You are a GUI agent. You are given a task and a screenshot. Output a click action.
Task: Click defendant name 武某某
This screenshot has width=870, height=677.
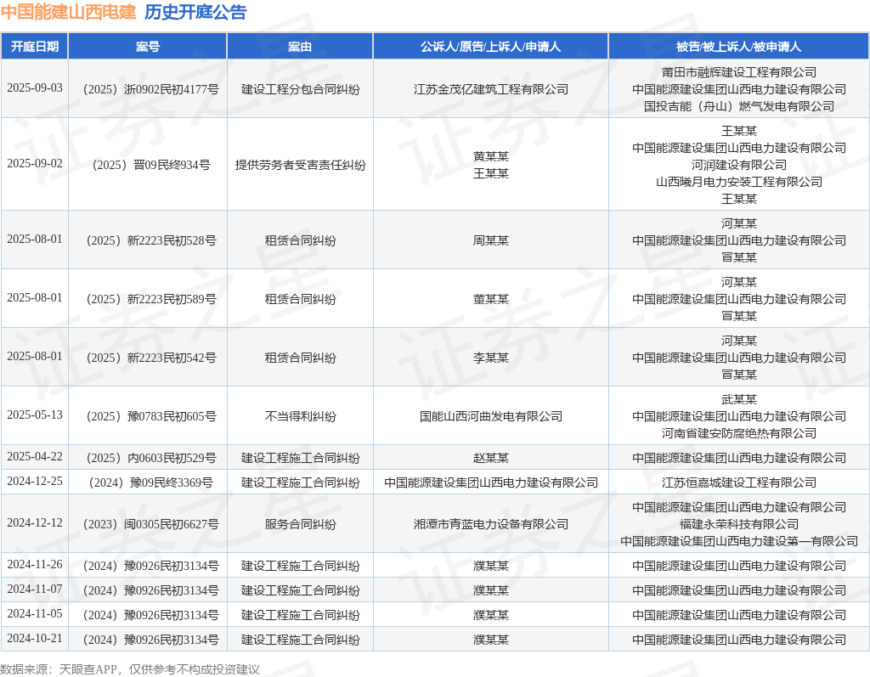[x=739, y=399]
